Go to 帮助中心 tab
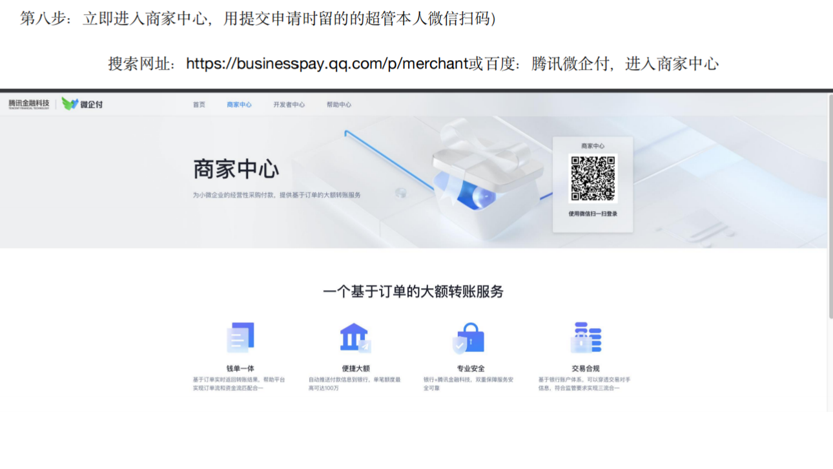Screen dimensions: 833x469 click(339, 105)
